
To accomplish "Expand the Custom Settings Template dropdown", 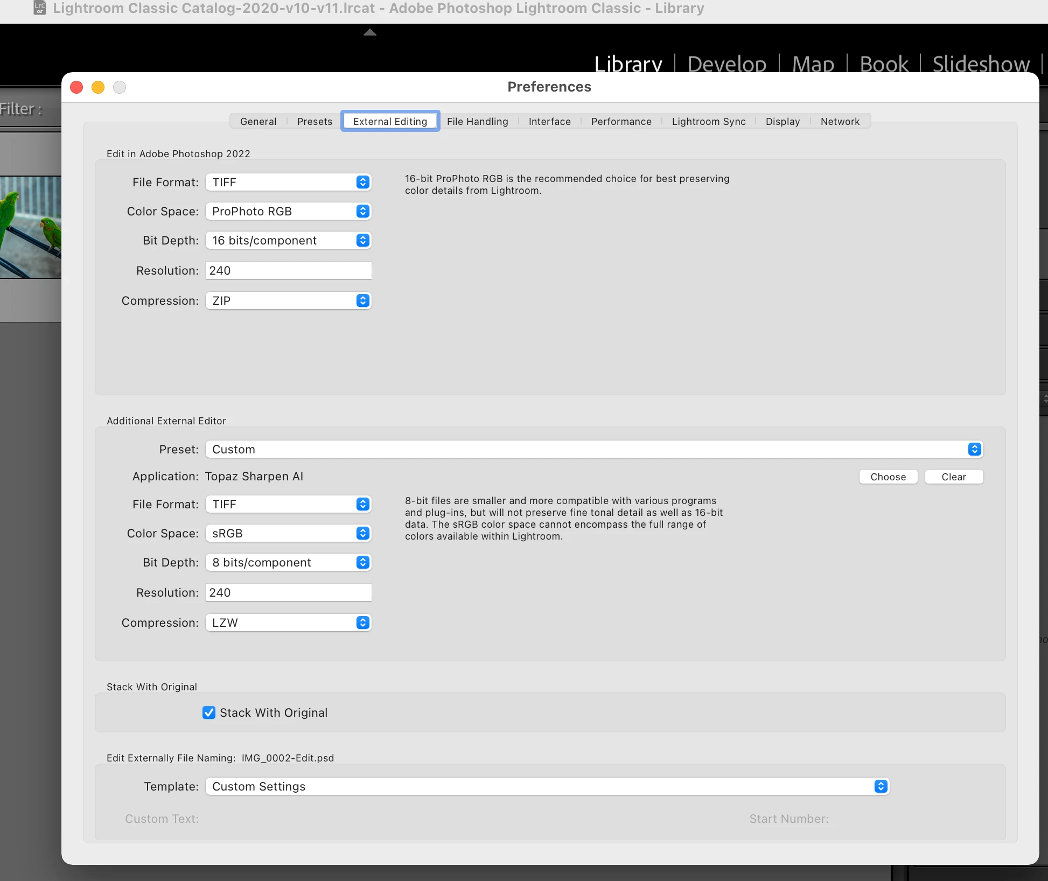I will click(x=547, y=786).
